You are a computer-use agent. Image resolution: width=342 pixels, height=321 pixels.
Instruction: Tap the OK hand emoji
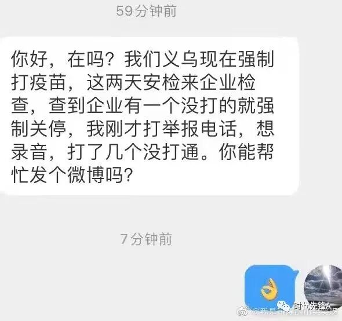pyautogui.click(x=270, y=289)
